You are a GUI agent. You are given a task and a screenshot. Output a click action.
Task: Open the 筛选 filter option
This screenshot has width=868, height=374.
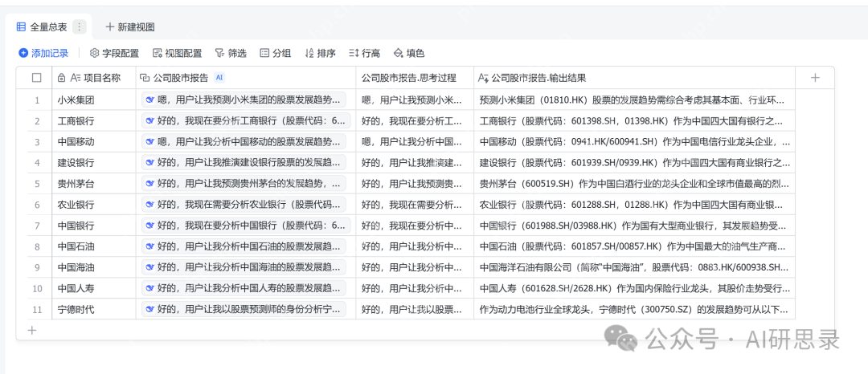pos(231,54)
